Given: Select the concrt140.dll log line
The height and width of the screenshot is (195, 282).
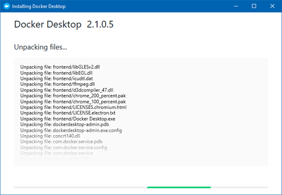Looking at the screenshot, I should [50, 136].
